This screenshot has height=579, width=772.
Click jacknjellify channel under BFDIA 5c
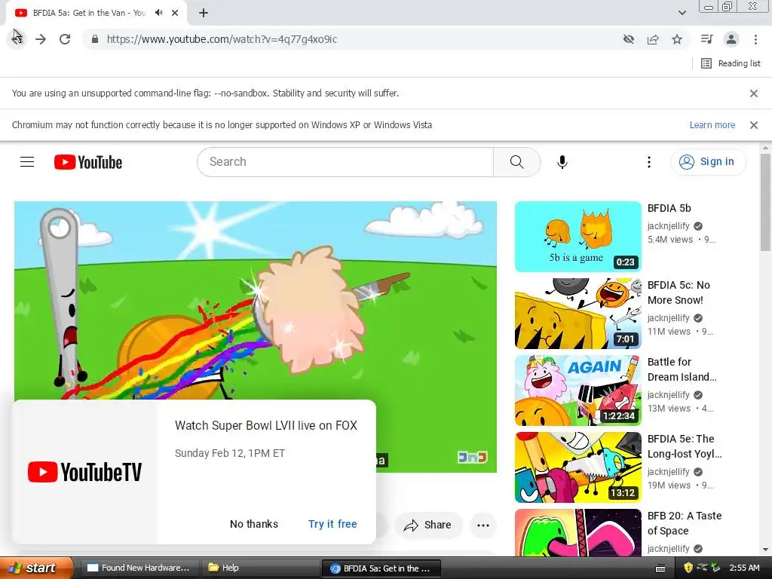click(x=668, y=317)
